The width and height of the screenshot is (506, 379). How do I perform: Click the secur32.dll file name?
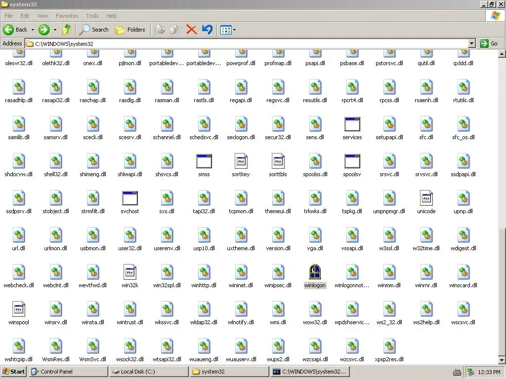[x=278, y=137]
